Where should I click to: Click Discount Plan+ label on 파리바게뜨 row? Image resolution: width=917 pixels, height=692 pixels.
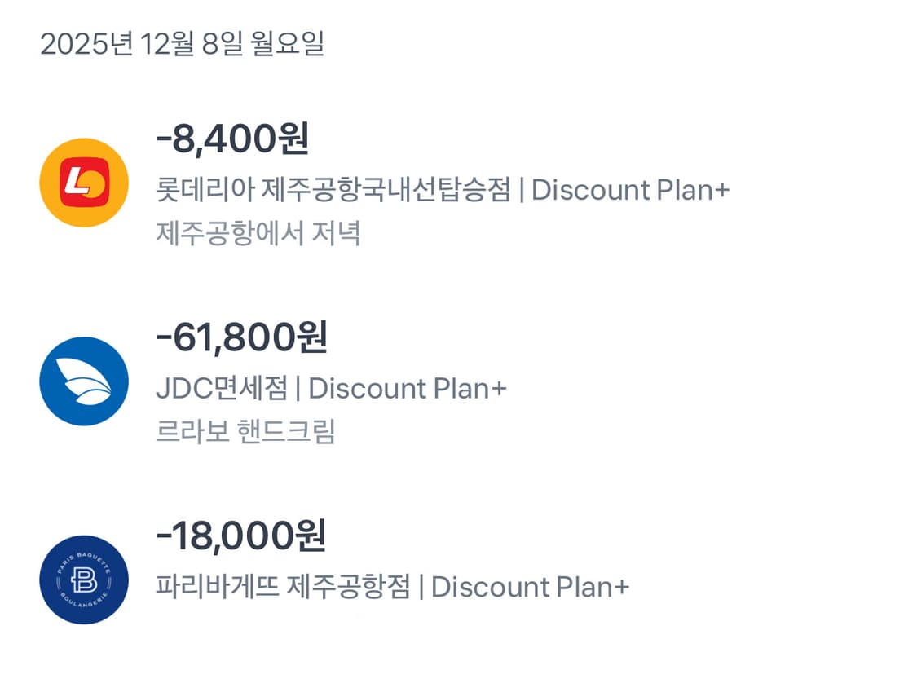tap(530, 587)
